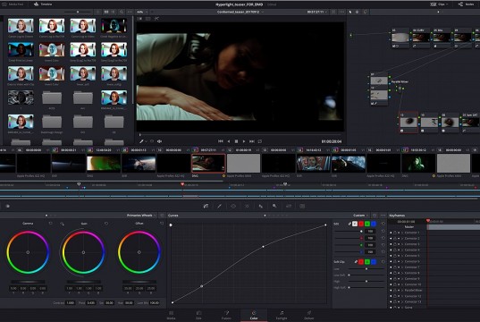Expand the Corrector 4 keyframe track
This screenshot has width=480, height=322.
click(402, 250)
